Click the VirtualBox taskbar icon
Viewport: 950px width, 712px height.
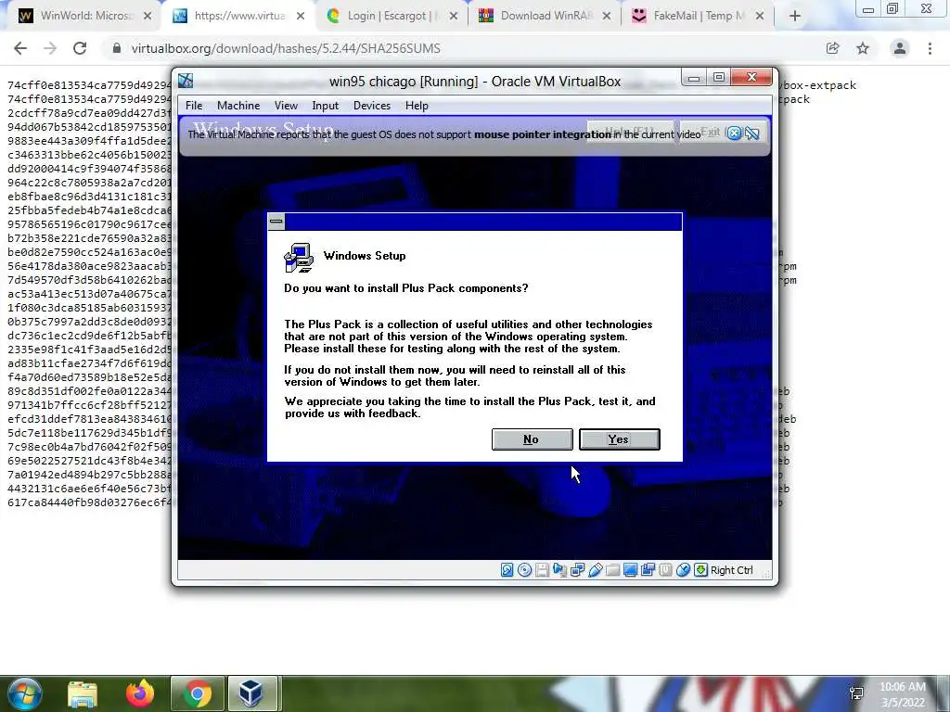point(251,693)
